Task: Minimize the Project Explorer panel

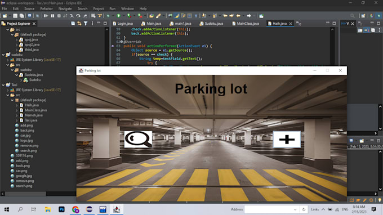Action: [99, 23]
